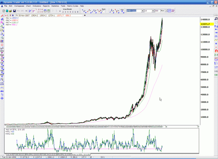Click the HVR 1 label in lower pane
Screen dimensions: 218x159
coord(10,131)
